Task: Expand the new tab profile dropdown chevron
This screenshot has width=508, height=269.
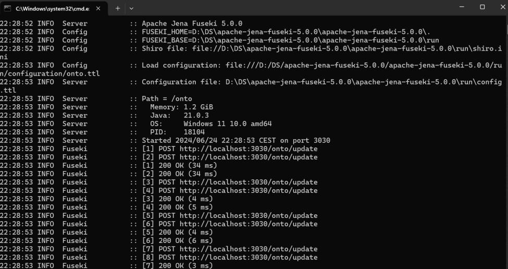Action: [x=131, y=8]
